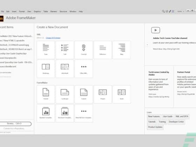Open the Standard Templates tile

[x=46, y=113]
